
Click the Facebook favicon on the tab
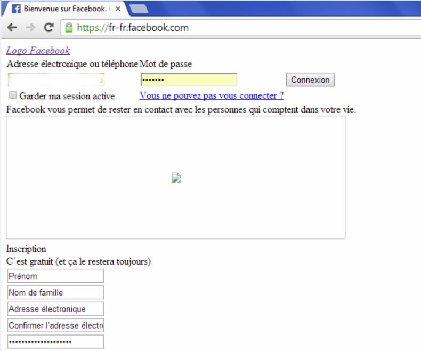(16, 9)
